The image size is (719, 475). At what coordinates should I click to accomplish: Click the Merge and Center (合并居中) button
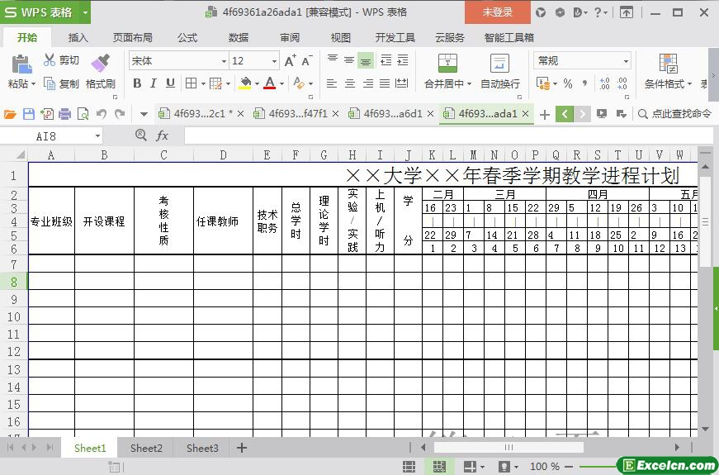coord(447,64)
